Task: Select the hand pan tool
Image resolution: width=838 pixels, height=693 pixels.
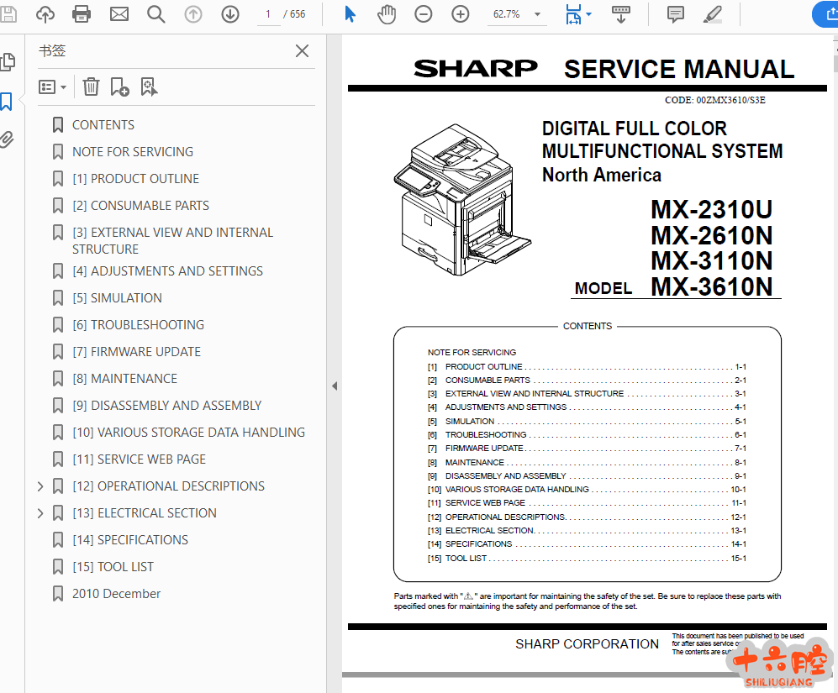Action: point(387,14)
